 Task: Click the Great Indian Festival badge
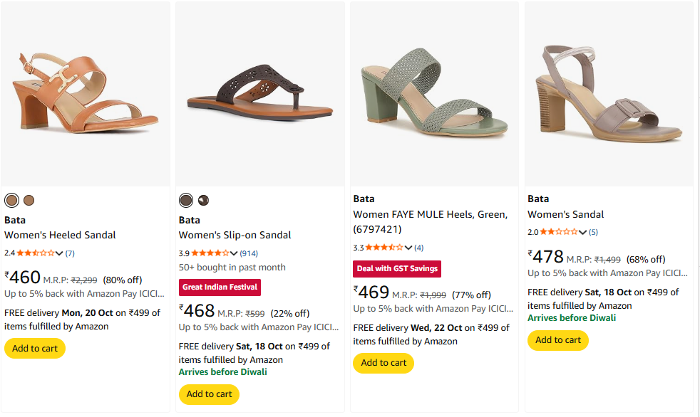click(220, 287)
